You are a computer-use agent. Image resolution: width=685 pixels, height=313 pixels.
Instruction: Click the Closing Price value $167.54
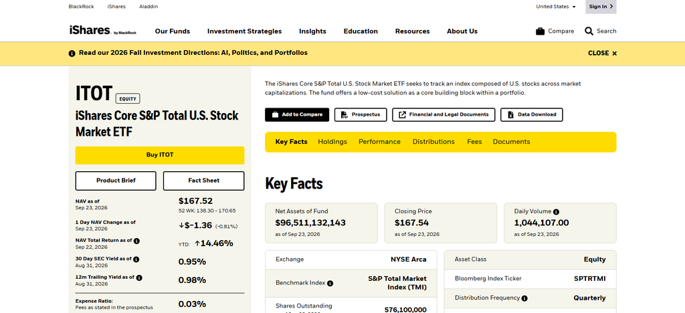pyautogui.click(x=412, y=223)
